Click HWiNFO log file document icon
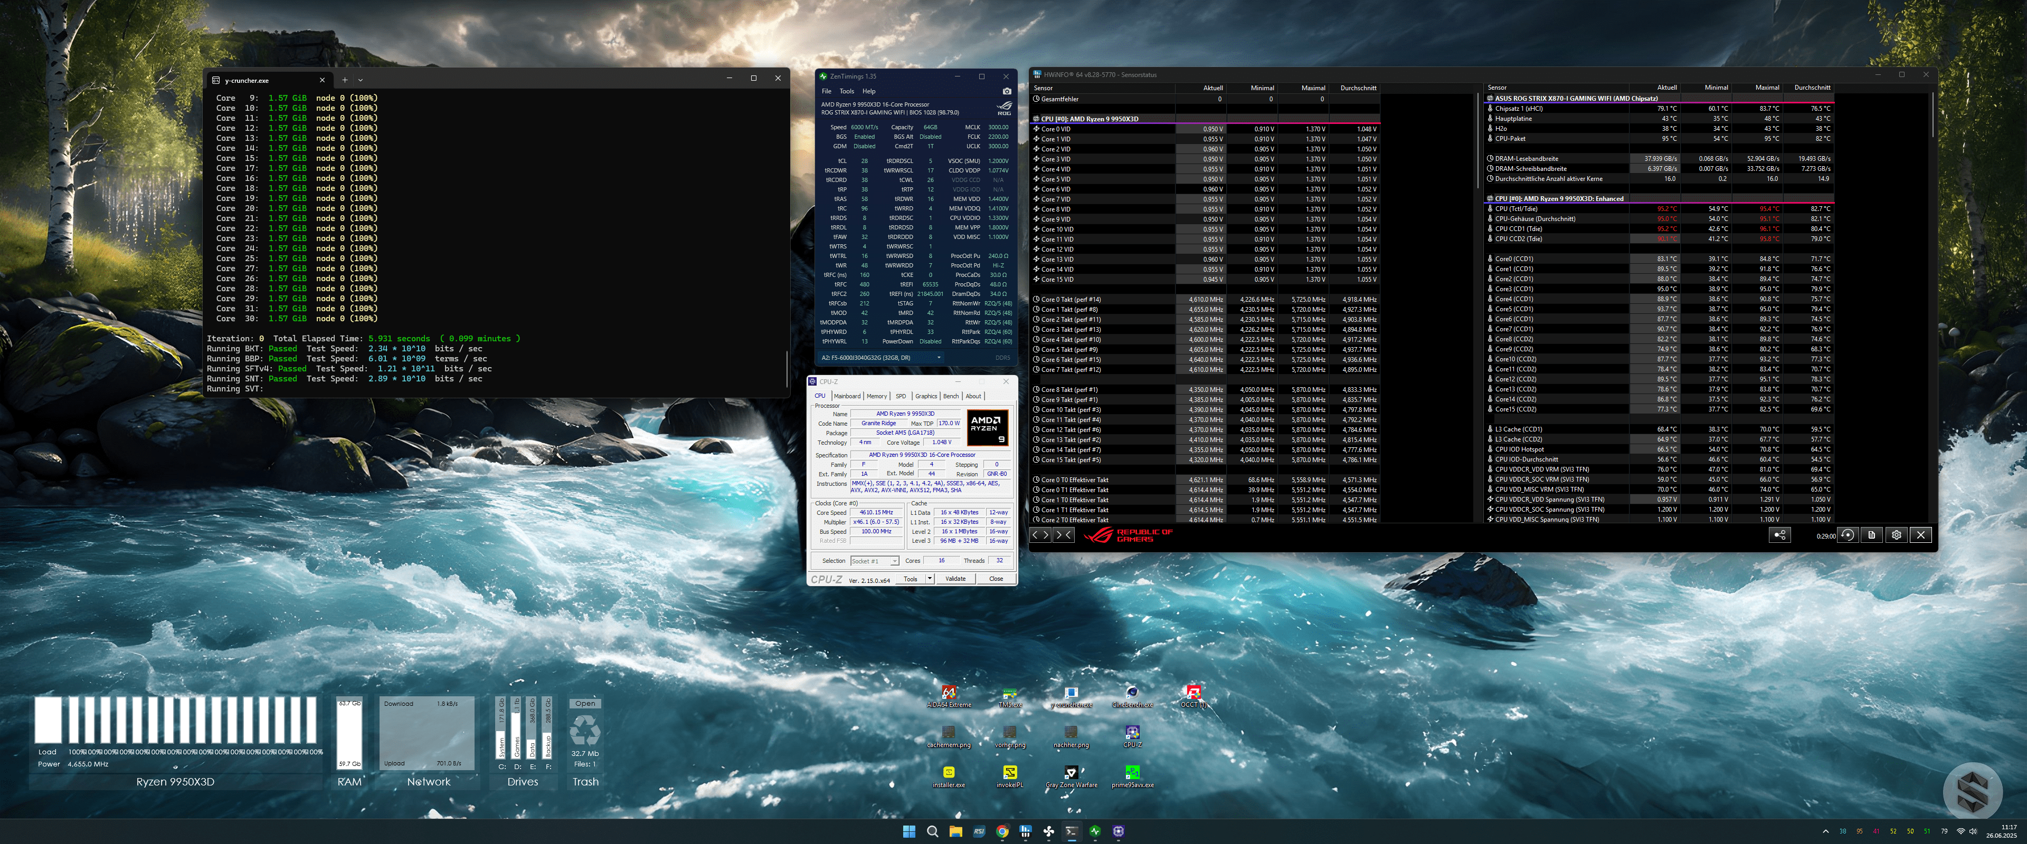Viewport: 2027px width, 844px height. coord(1872,535)
